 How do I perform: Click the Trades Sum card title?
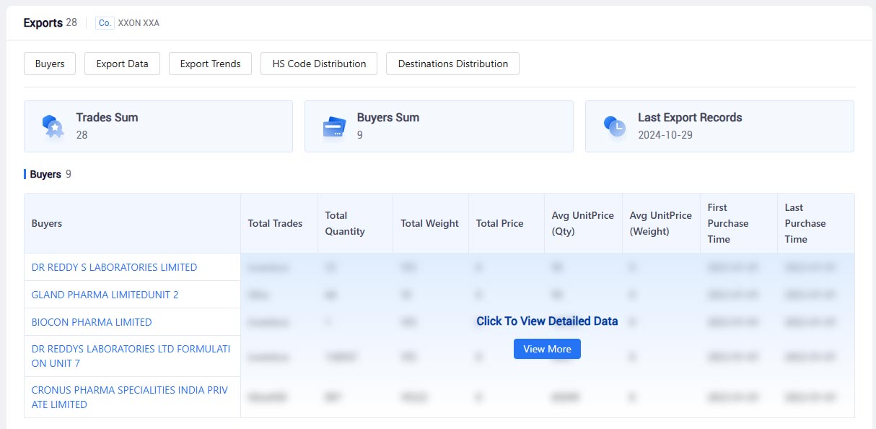pos(107,117)
